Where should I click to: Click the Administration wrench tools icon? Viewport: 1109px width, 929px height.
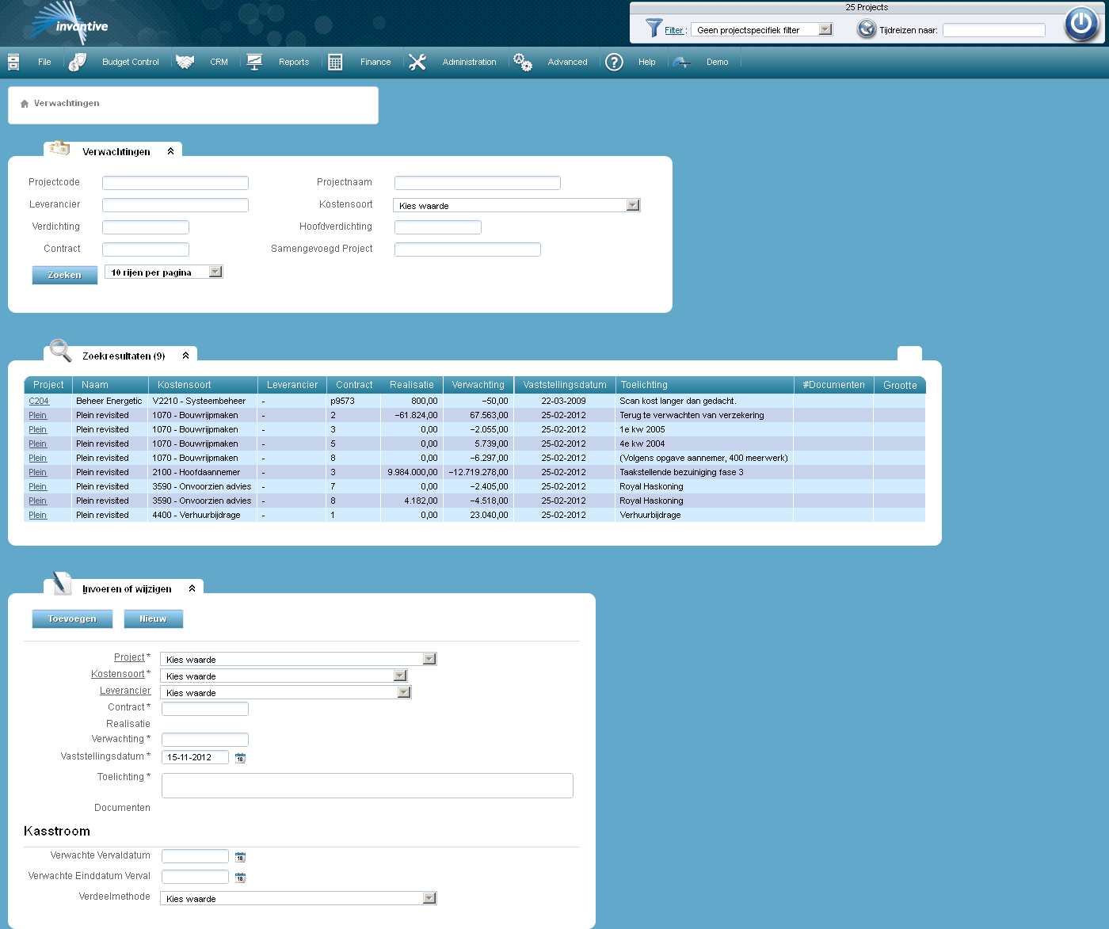417,62
